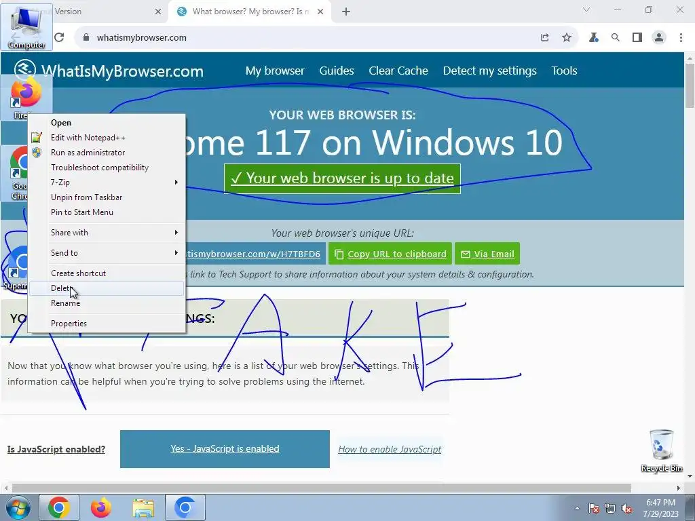Click the network tray icon

pos(610,509)
